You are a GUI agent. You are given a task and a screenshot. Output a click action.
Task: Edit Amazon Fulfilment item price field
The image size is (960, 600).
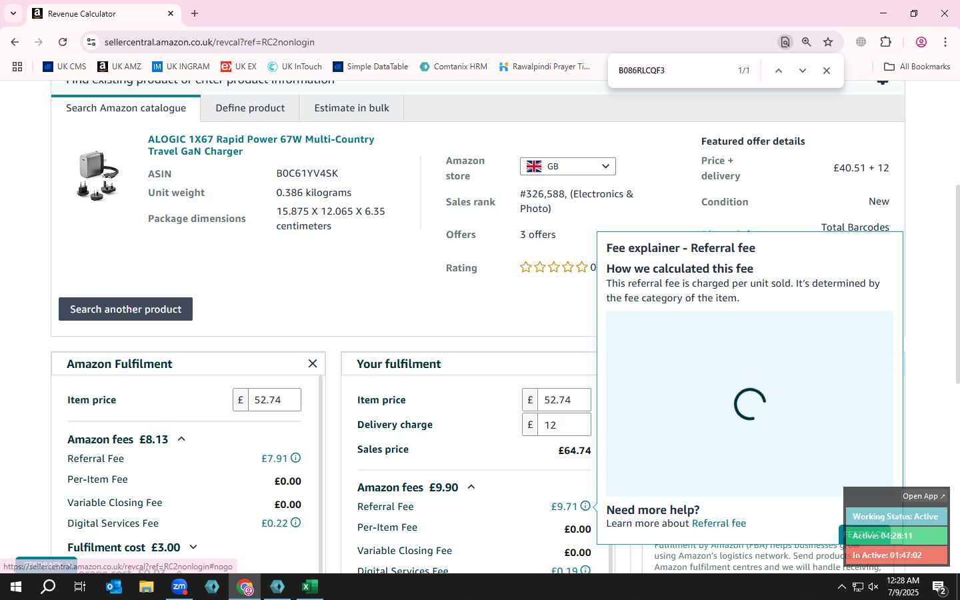pos(274,400)
